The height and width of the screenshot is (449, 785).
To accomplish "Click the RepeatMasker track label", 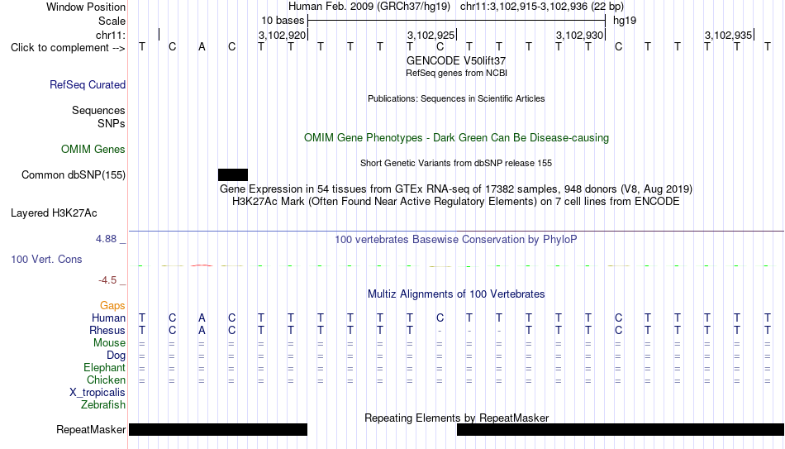I will point(91,429).
